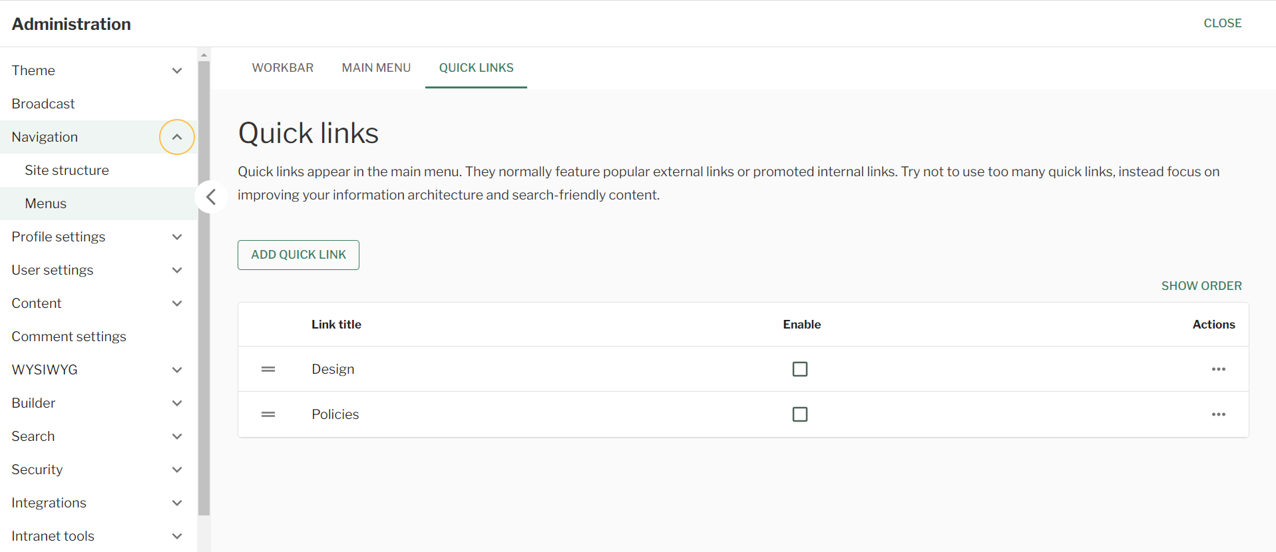Click the Show Order link
Viewport: 1276px width, 552px height.
coord(1201,286)
